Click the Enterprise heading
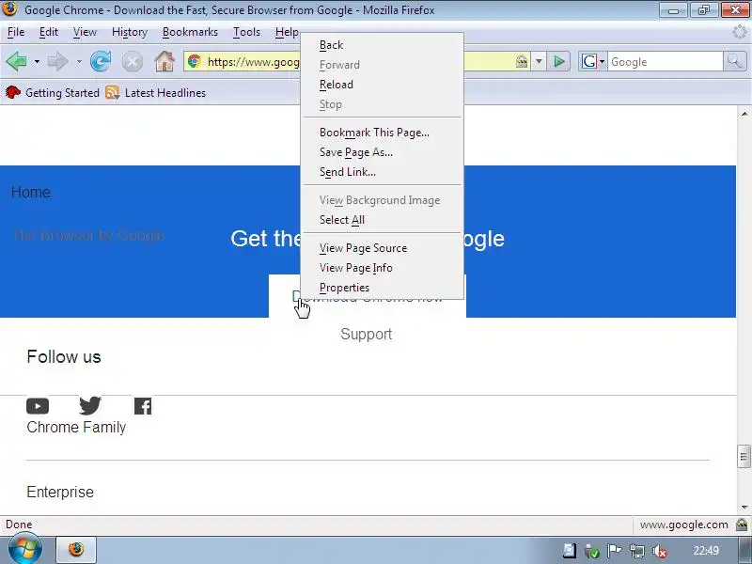Screen dimensions: 752x564 point(60,492)
